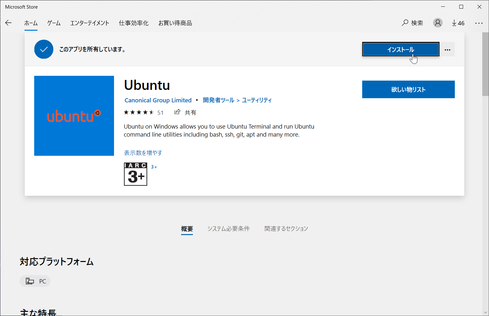Screen dimensions: 489x316
Task: Expand description with 表示数を増やす
Action: 143,153
